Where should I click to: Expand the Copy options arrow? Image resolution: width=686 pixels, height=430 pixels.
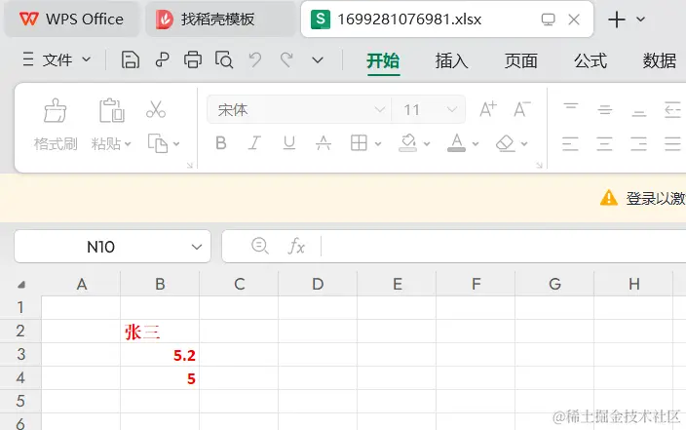pyautogui.click(x=176, y=143)
